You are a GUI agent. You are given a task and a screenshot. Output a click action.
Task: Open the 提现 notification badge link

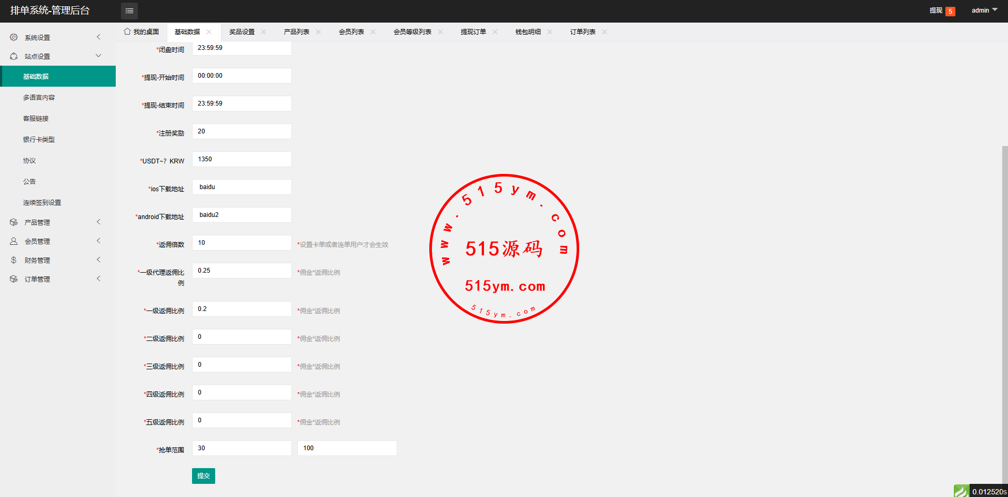[942, 11]
